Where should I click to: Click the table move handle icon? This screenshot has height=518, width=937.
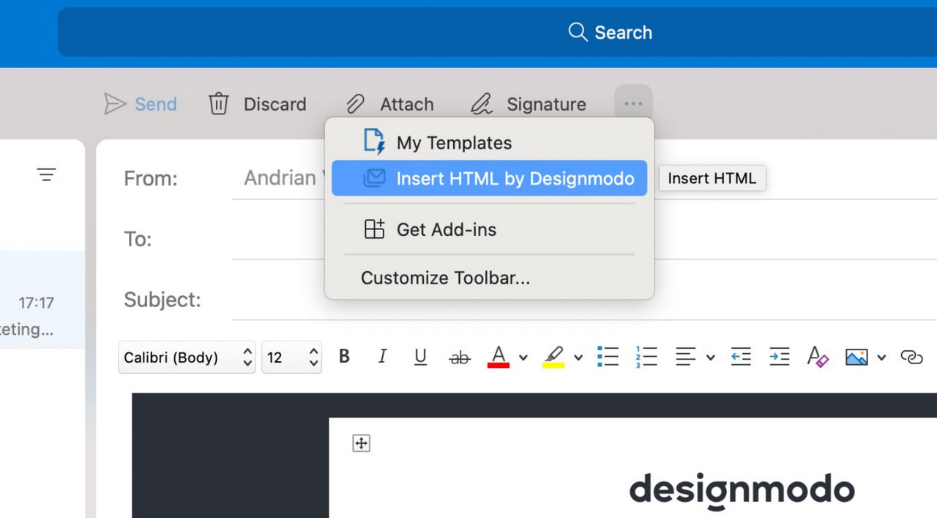point(361,443)
